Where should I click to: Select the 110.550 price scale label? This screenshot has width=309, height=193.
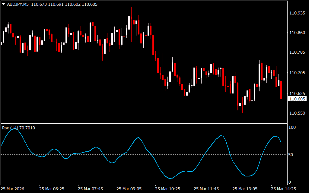point(297,113)
